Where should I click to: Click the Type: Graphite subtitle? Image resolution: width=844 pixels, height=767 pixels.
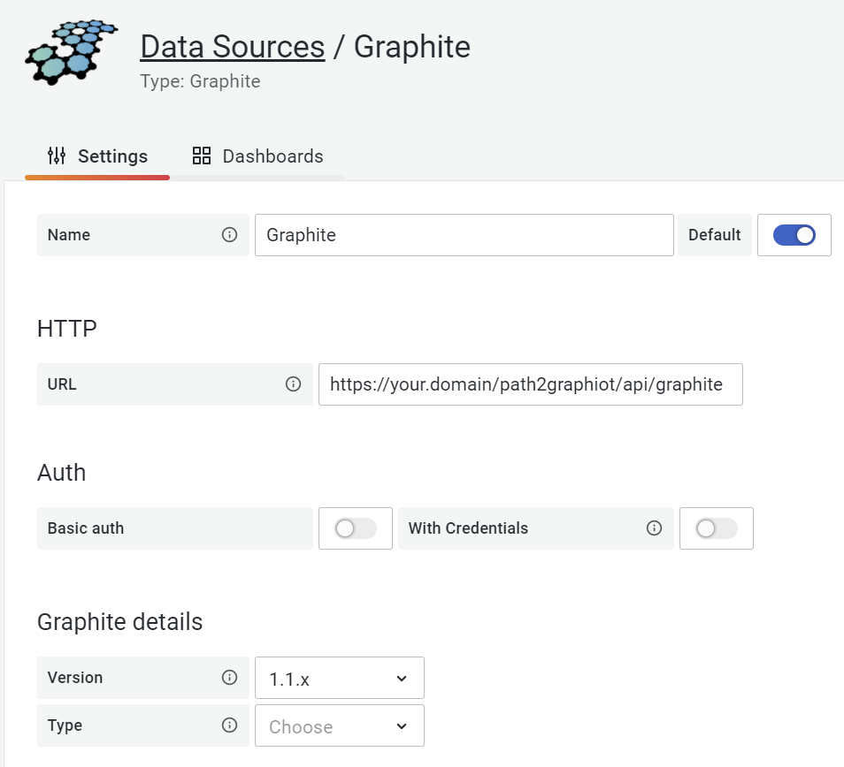(200, 81)
